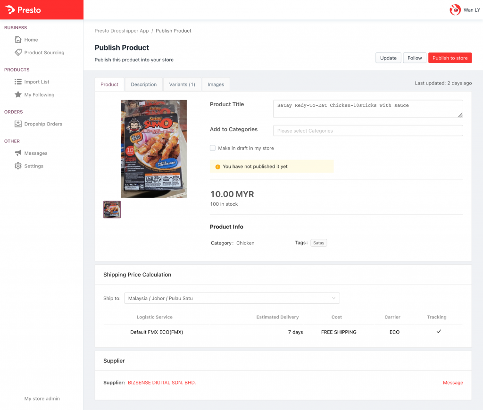Enable the Make in draft checkbox
Screen dimensions: 483x410
coord(213,148)
